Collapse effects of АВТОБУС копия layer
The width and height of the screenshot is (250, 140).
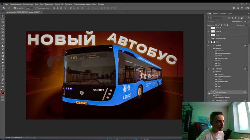tap(247, 92)
